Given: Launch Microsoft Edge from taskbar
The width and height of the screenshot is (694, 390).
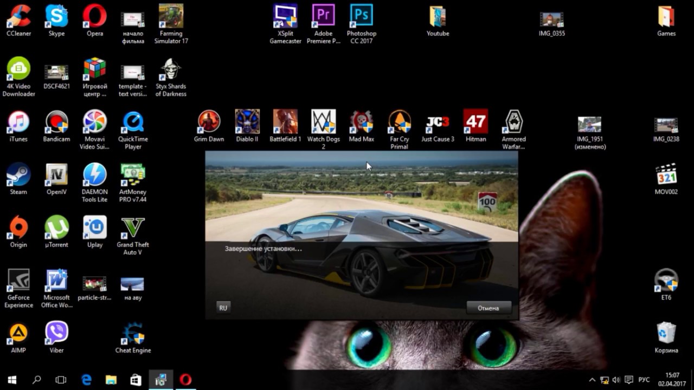Looking at the screenshot, I should click(87, 380).
